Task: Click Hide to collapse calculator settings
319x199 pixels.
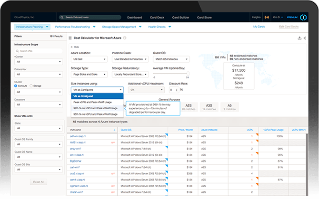Action: point(75,47)
